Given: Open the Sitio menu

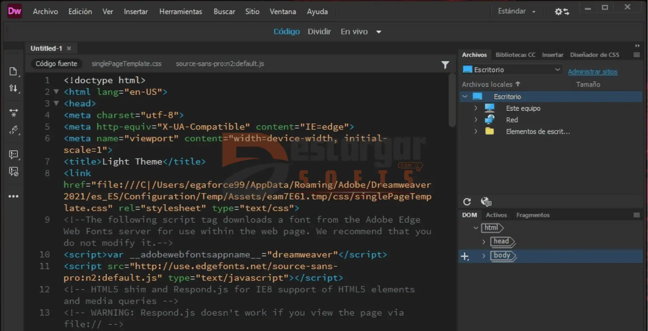Looking at the screenshot, I should [252, 12].
